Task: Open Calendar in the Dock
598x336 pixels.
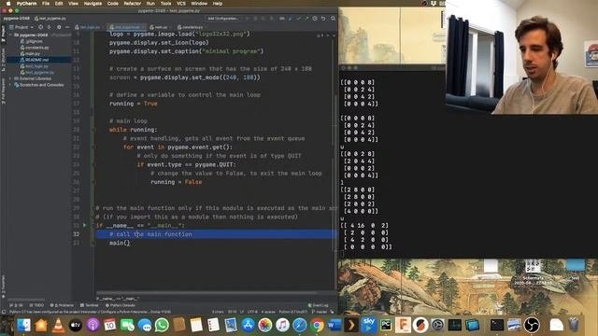Action: [110, 325]
